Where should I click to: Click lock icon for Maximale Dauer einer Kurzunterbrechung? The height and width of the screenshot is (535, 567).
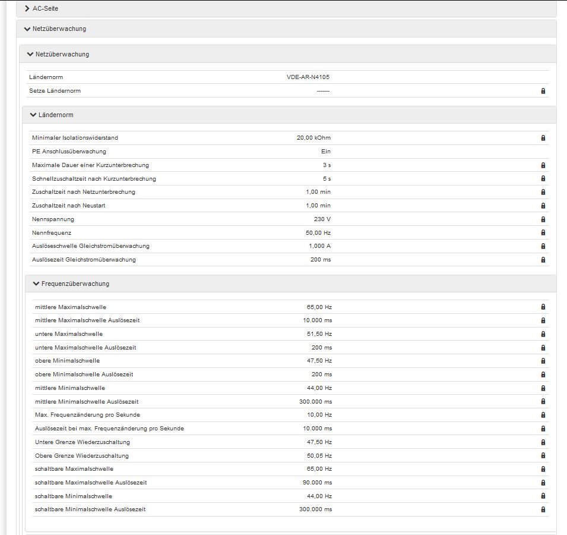(543, 165)
